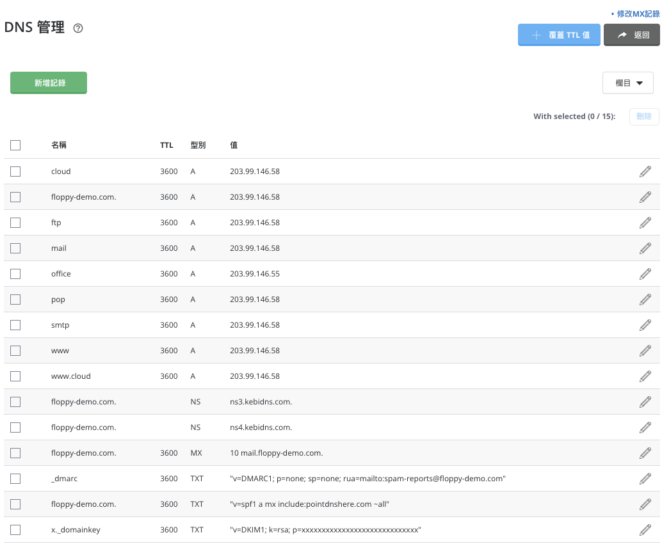
Task: Click pencil icon for the smtp record
Action: click(645, 325)
